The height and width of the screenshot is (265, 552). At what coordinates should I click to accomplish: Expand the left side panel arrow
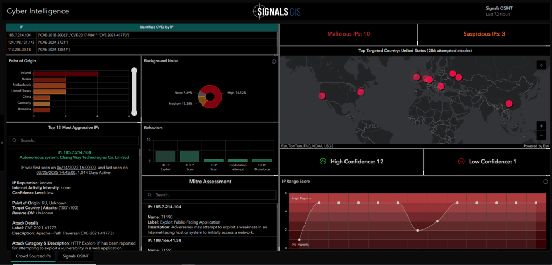(3, 142)
